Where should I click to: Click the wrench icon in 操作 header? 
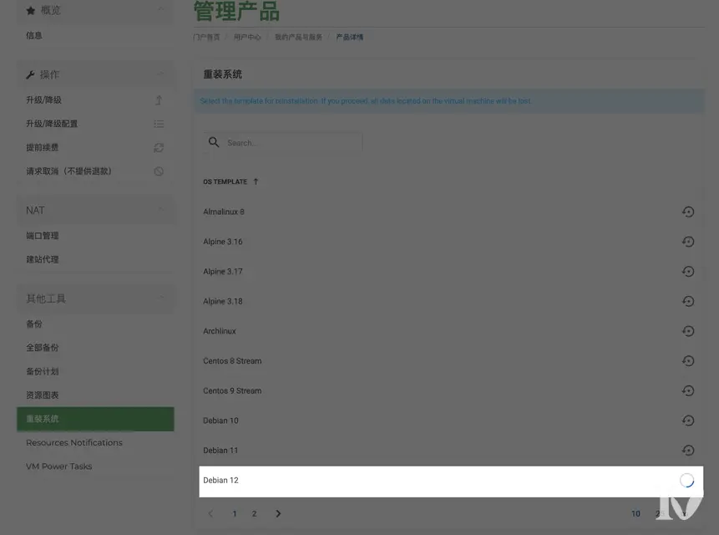coord(30,74)
